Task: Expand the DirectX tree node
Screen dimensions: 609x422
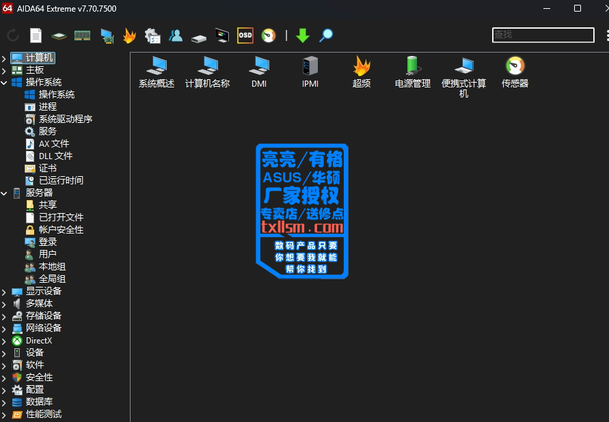Action: (4, 341)
